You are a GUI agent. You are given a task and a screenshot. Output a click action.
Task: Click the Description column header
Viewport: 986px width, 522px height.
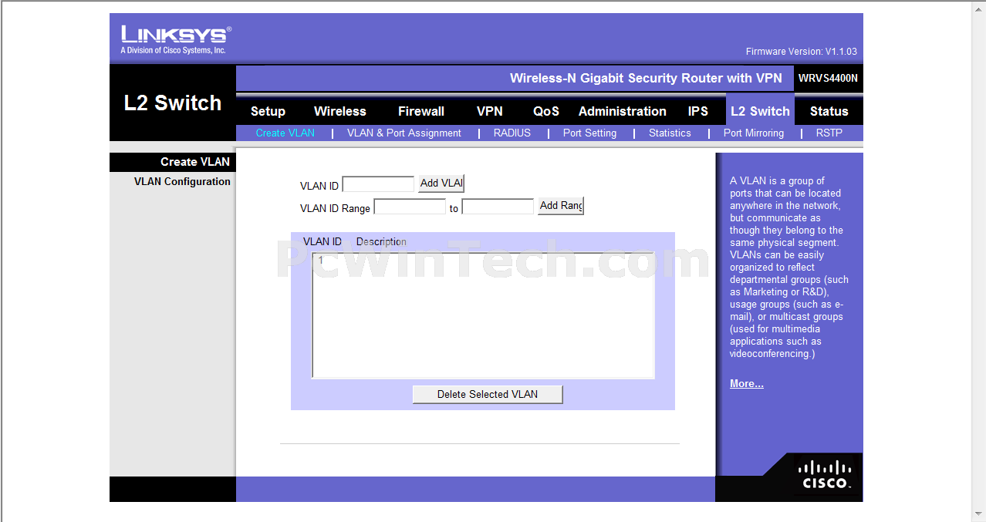click(x=381, y=241)
